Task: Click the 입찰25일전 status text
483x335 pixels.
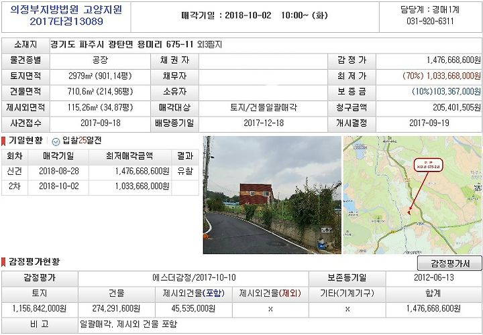Action: (x=82, y=141)
